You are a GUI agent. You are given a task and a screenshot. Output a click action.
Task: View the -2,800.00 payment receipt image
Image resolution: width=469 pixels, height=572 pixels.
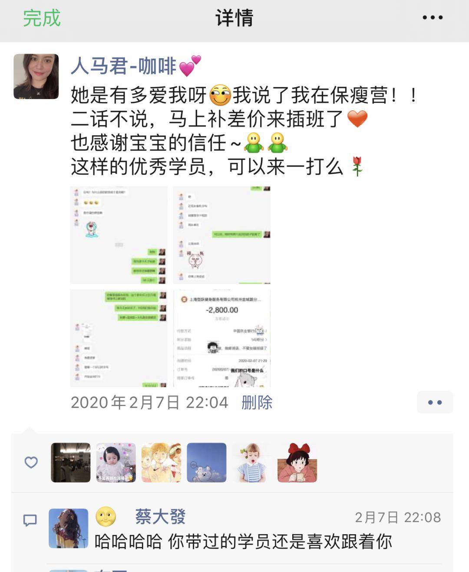[x=222, y=338]
